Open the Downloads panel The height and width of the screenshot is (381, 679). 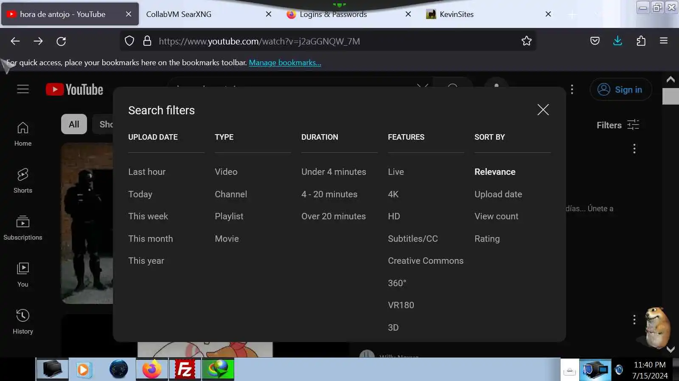coord(617,41)
